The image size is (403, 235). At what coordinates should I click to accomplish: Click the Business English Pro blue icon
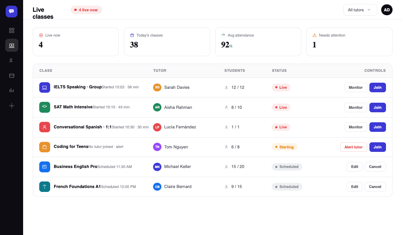tap(44, 167)
